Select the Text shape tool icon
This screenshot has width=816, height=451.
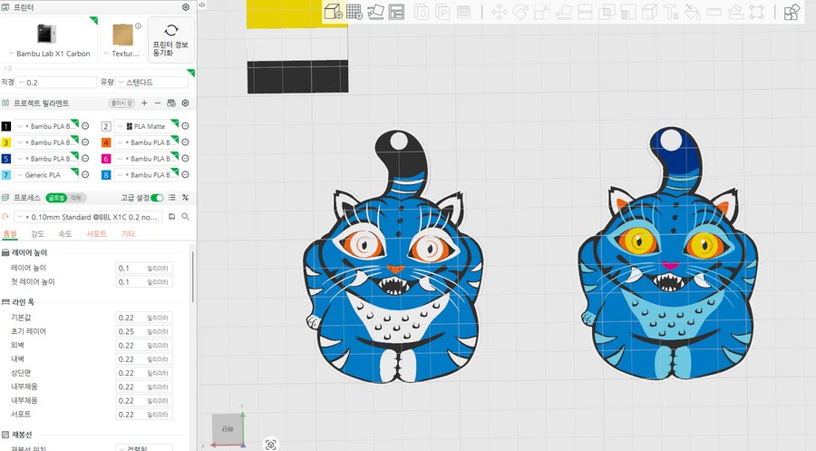coord(671,12)
